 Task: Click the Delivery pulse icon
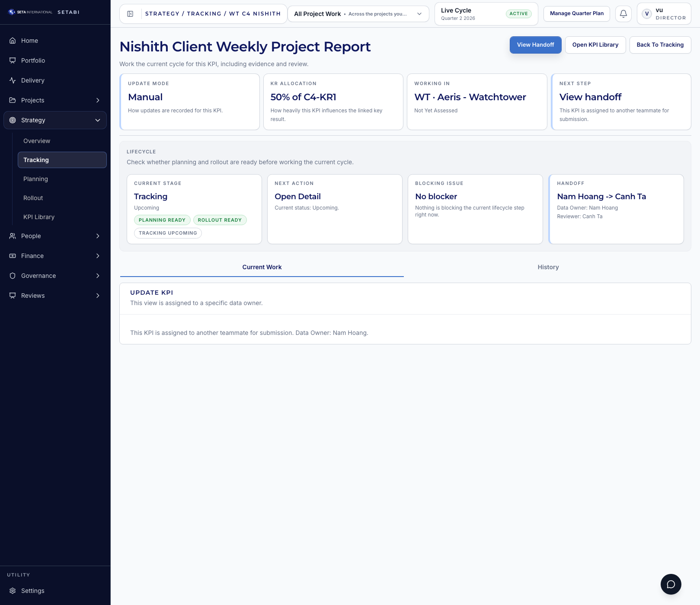coord(13,80)
